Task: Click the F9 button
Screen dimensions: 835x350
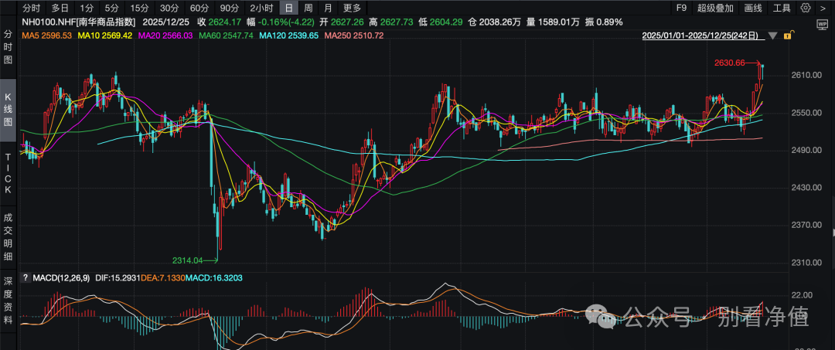Action: 680,8
